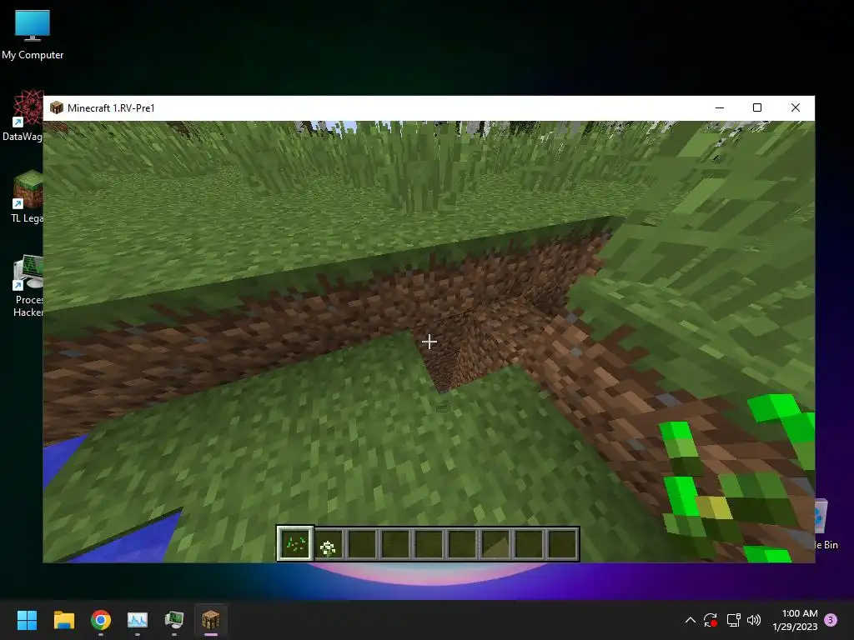This screenshot has height=640, width=854.
Task: Select the second hotbar slot with white flower
Action: coord(329,544)
